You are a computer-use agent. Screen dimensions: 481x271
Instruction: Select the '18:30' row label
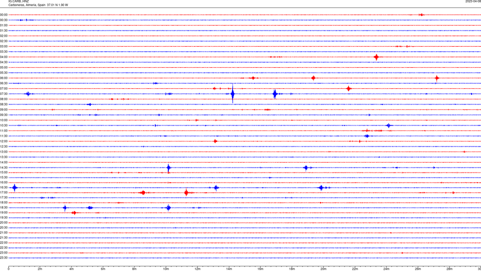coord(4,208)
